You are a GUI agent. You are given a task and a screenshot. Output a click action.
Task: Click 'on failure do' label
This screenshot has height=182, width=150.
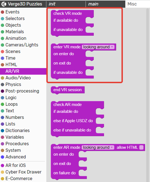tap(64, 173)
